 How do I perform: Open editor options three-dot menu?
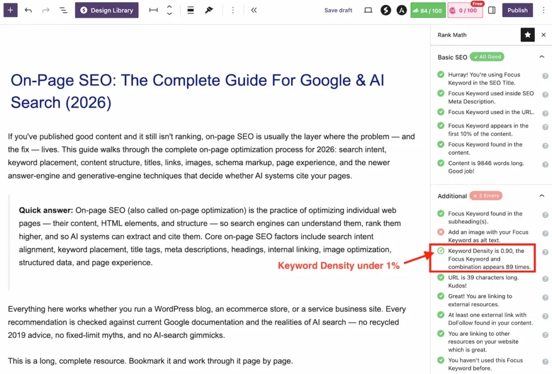[x=543, y=10]
